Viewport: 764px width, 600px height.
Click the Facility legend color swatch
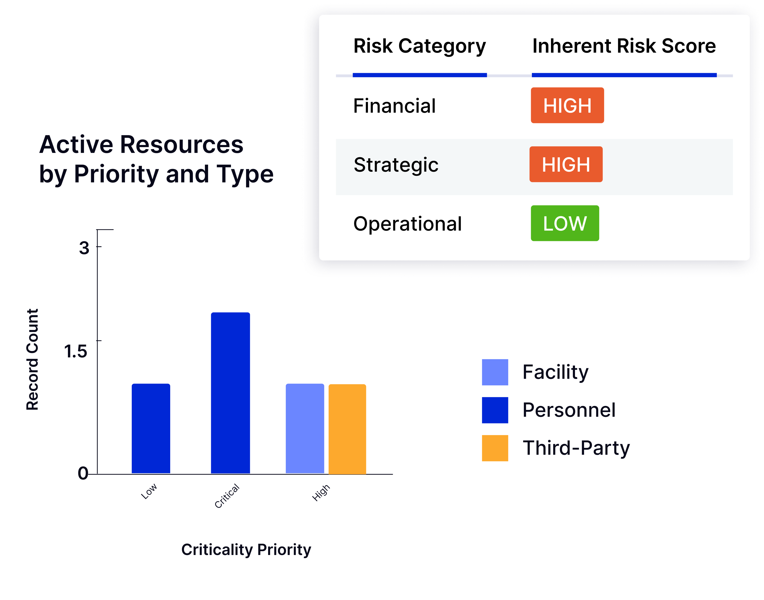pyautogui.click(x=495, y=372)
